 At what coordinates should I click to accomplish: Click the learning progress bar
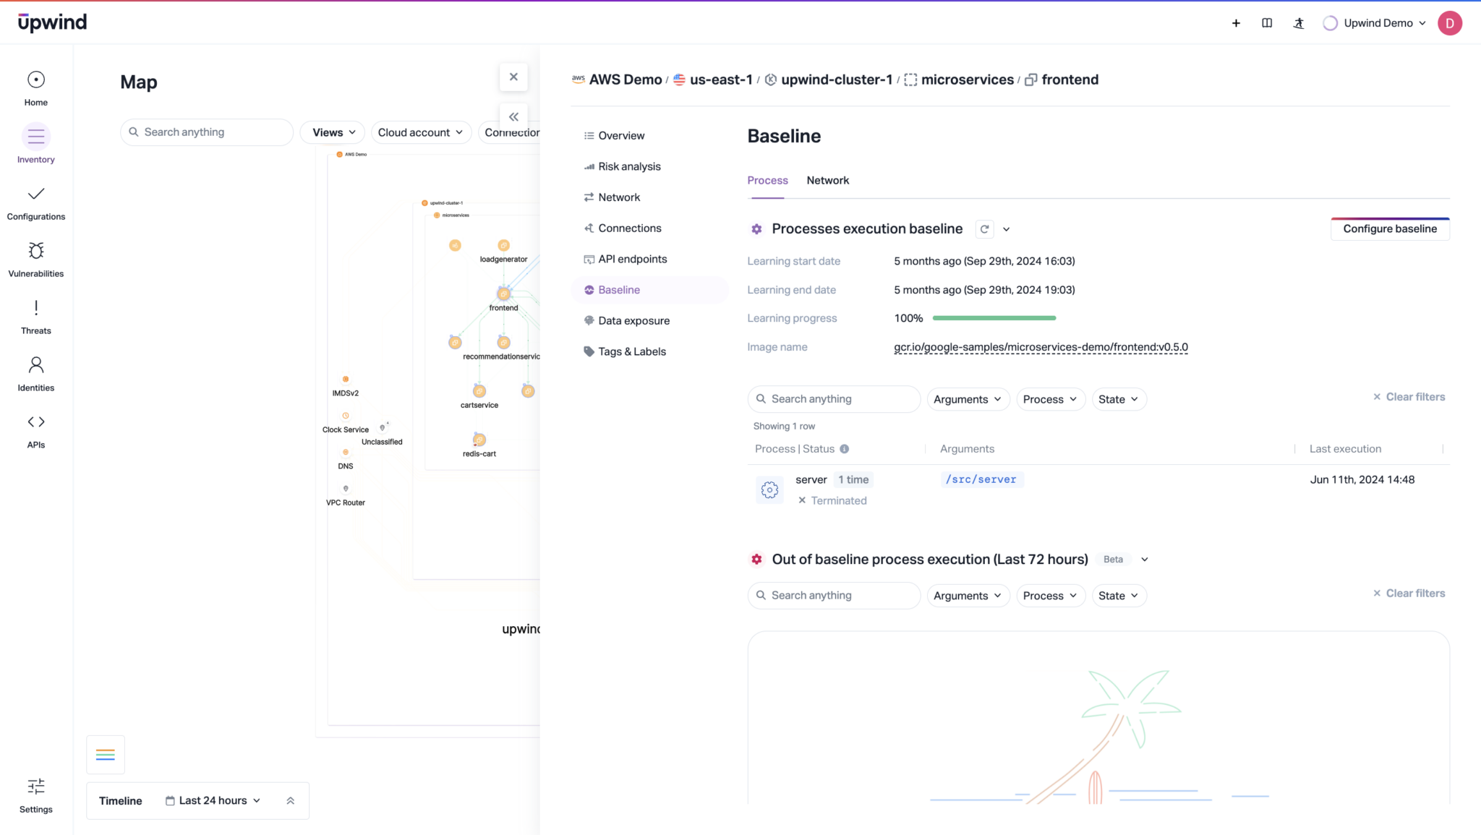[x=994, y=317]
